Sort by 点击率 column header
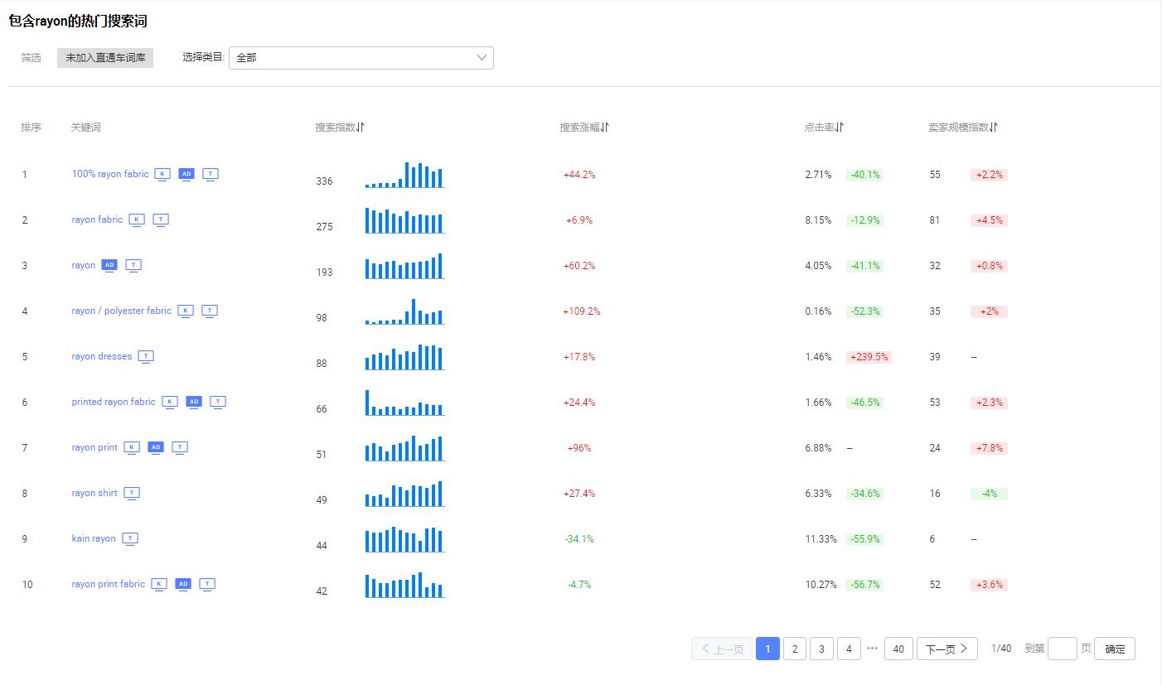 point(840,128)
